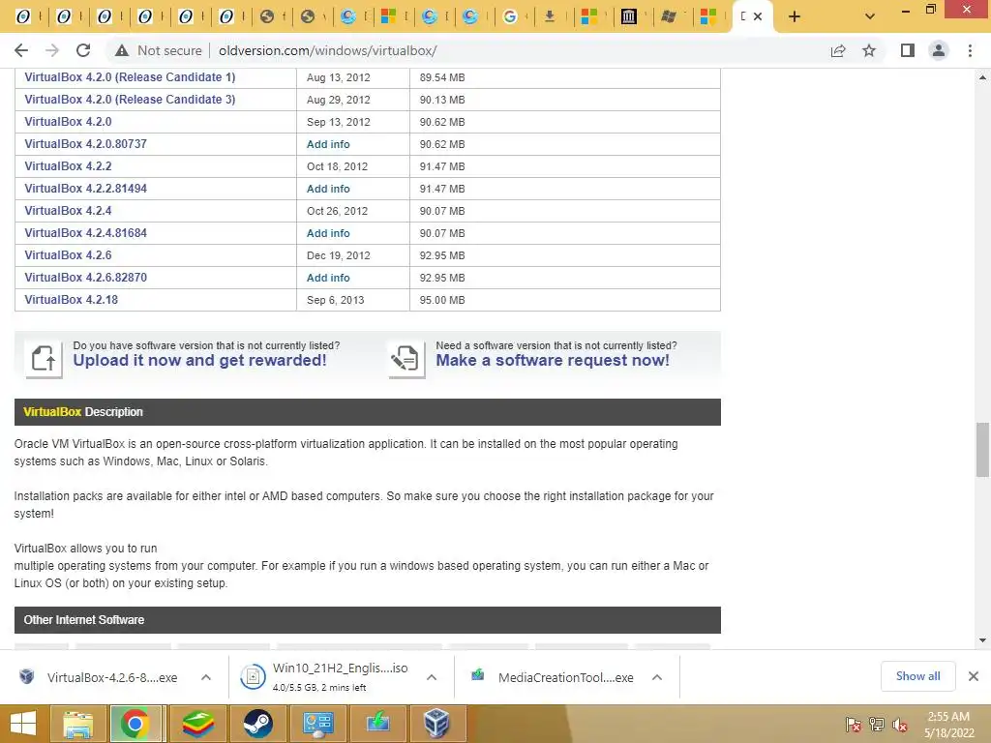Select the '95.00 MB' size cell

point(565,300)
